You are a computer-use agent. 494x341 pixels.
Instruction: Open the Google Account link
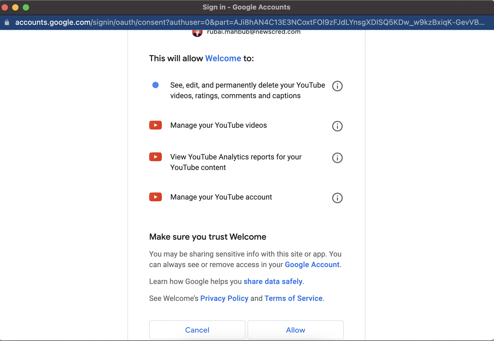point(312,264)
